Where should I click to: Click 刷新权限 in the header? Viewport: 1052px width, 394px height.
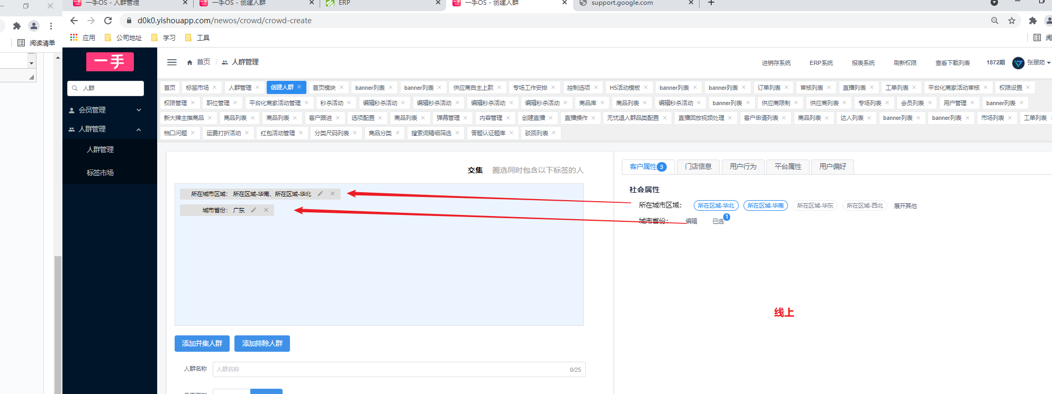click(905, 63)
